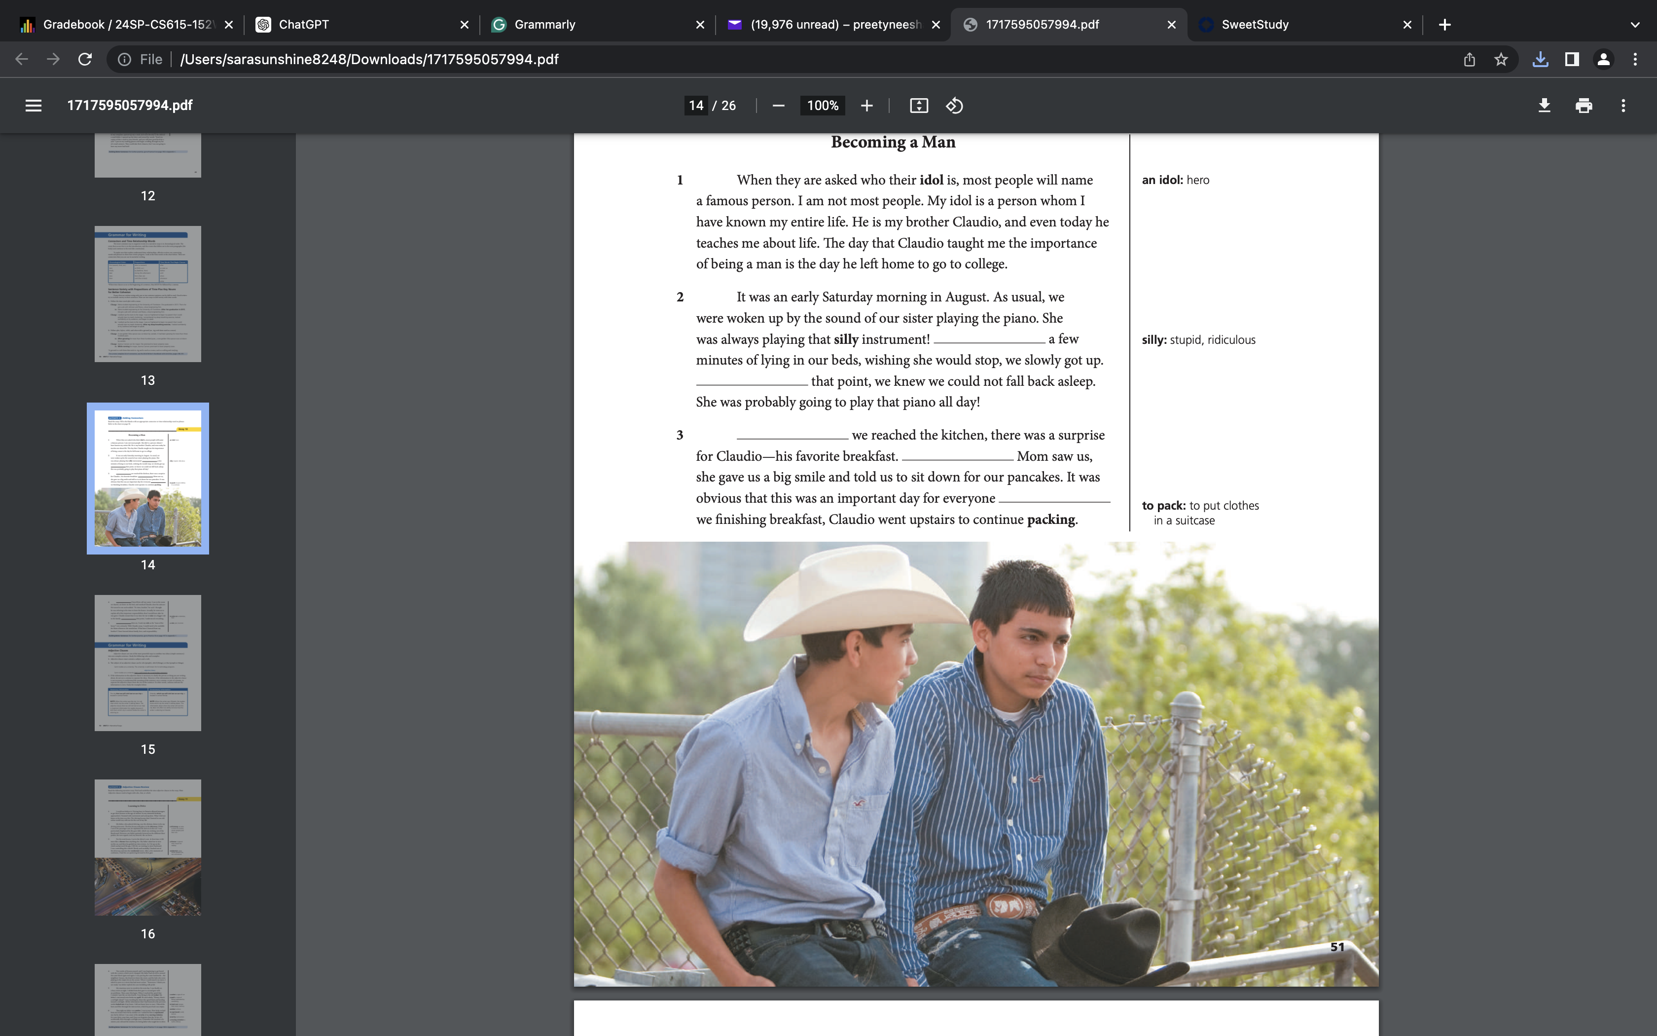
Task: Close the ChatGPT tab
Action: [x=464, y=25]
